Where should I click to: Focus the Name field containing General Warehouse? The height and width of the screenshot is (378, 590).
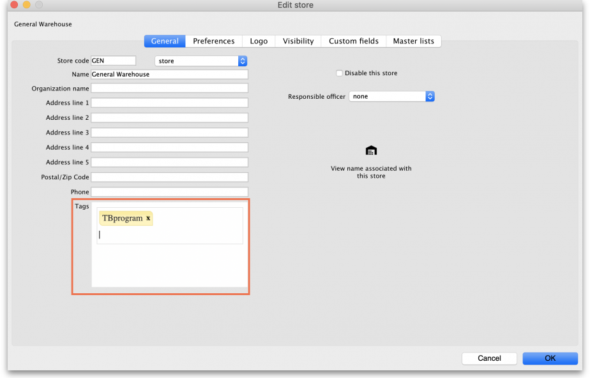point(169,75)
